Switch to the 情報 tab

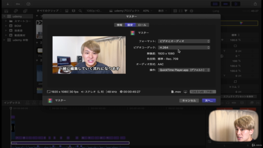(x=120, y=25)
